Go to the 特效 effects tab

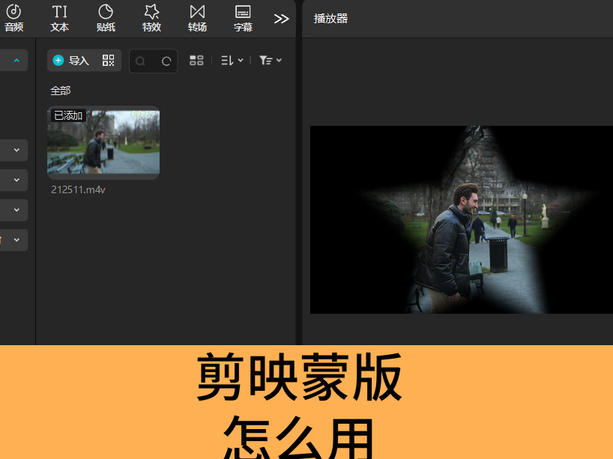click(151, 18)
